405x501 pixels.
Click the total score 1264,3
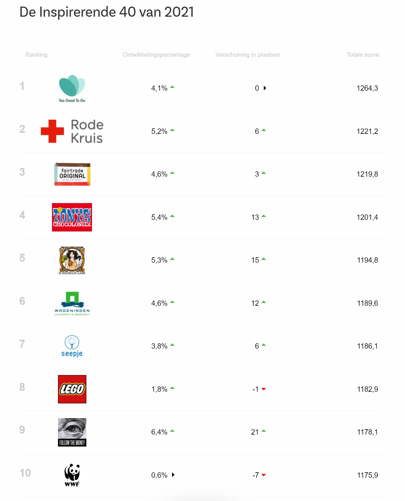click(367, 88)
